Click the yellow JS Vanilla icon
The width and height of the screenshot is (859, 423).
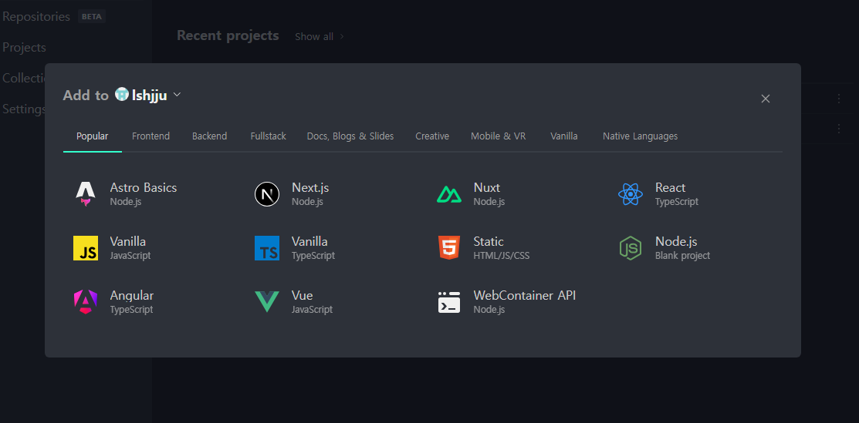pyautogui.click(x=86, y=248)
